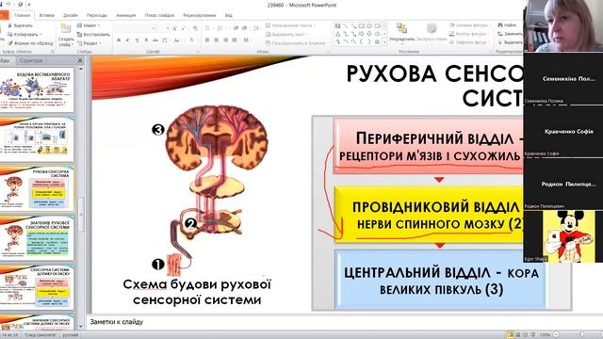
Task: Increase font size with A-up icon
Action: click(x=174, y=28)
